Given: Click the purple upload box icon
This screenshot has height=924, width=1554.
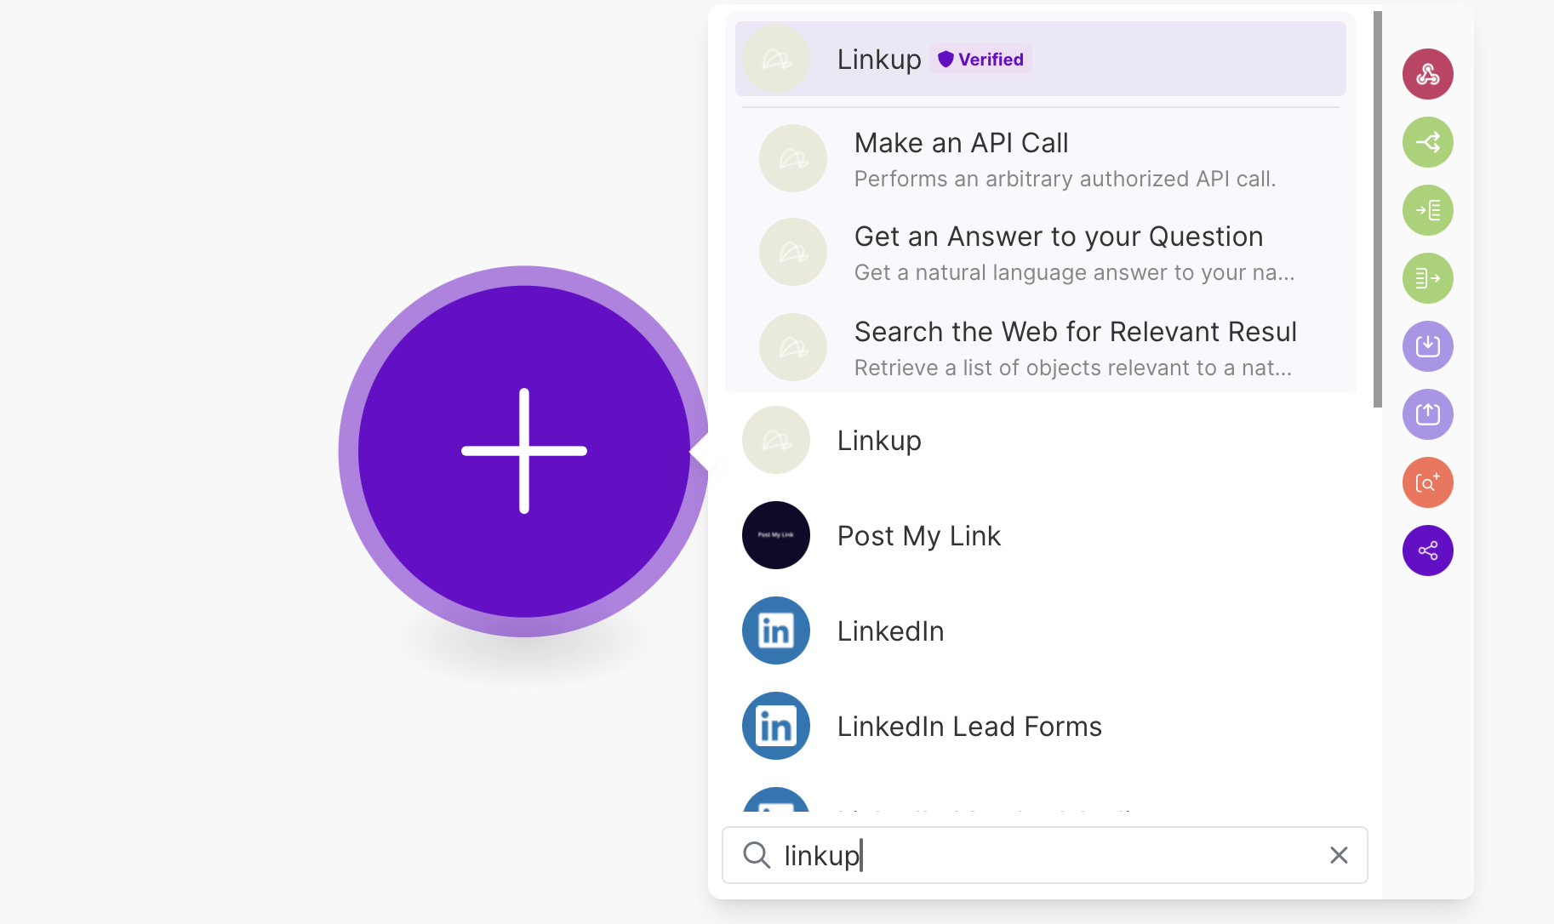Looking at the screenshot, I should (x=1427, y=414).
